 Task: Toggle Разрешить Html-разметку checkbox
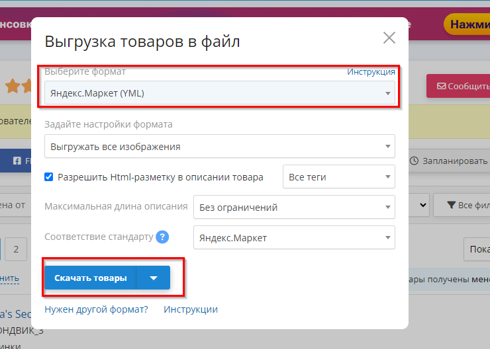49,177
